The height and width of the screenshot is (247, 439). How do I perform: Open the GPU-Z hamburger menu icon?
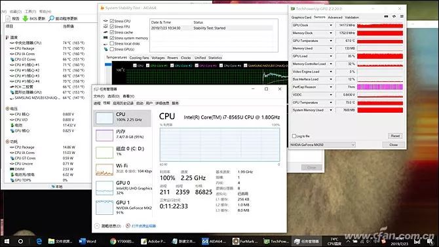[402, 16]
